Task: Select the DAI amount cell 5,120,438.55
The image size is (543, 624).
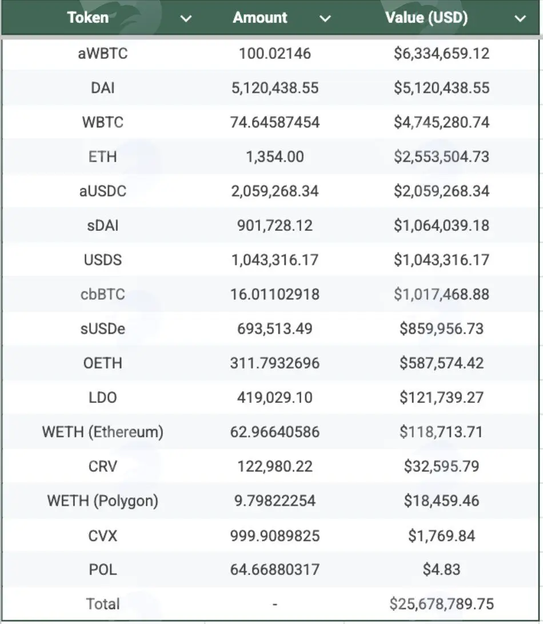Action: click(275, 88)
